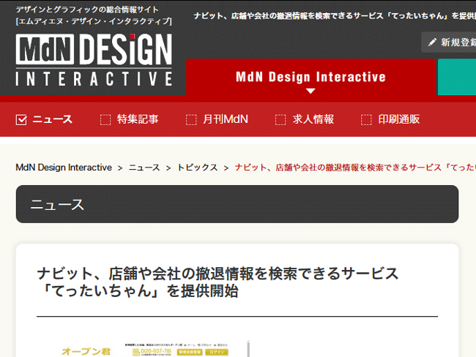Click the 新規会員登録 button in thumbnail
Viewport: 476px width, 357px height.
(x=190, y=352)
